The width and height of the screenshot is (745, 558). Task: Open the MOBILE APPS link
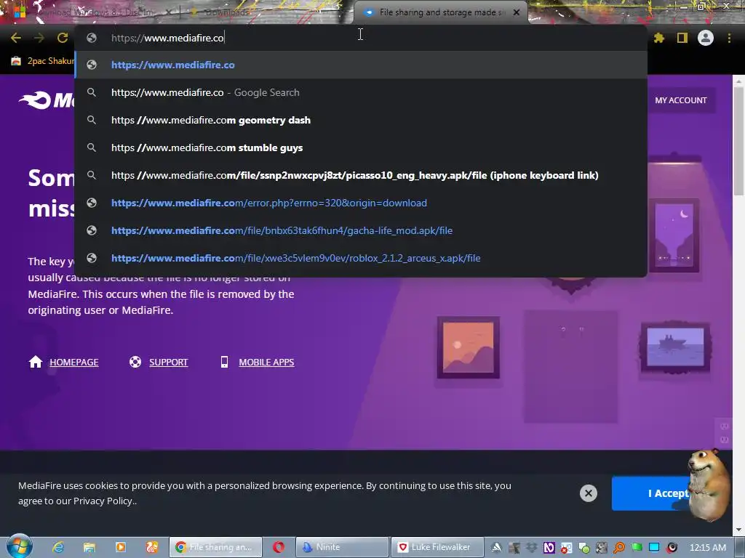266,362
